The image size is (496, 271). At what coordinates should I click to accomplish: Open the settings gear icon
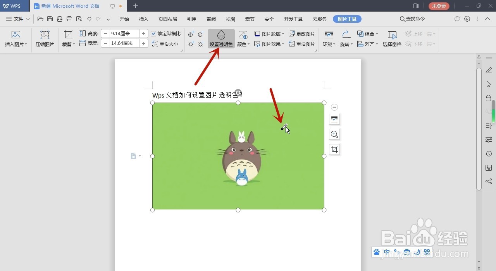[x=467, y=19]
